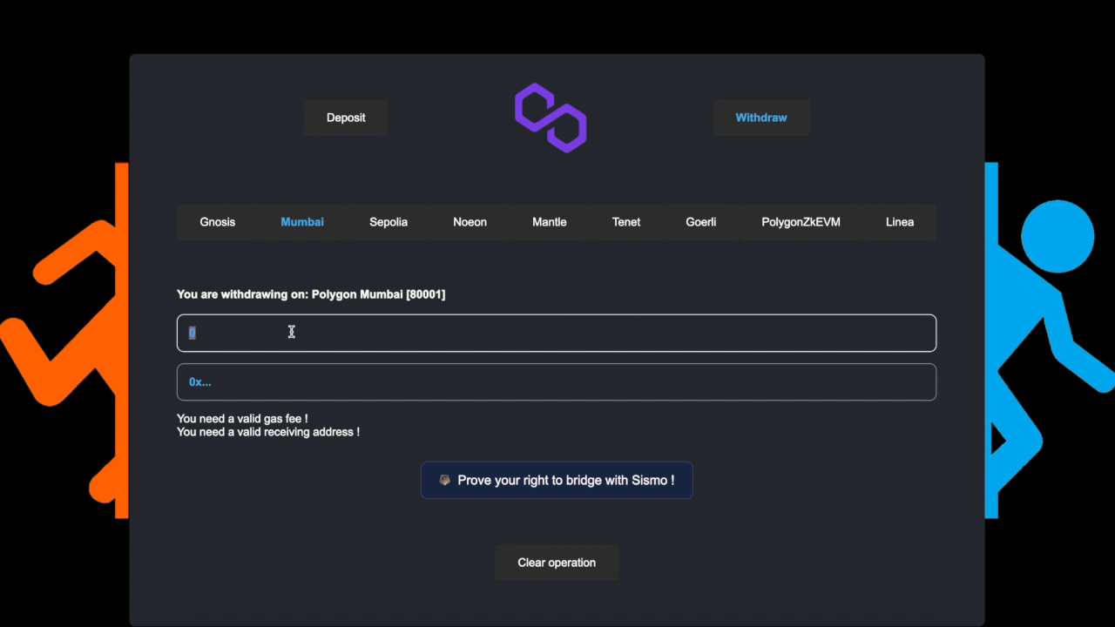Screen dimensions: 1115x627
Task: Focus the gas fee amount input field
Action: point(557,333)
